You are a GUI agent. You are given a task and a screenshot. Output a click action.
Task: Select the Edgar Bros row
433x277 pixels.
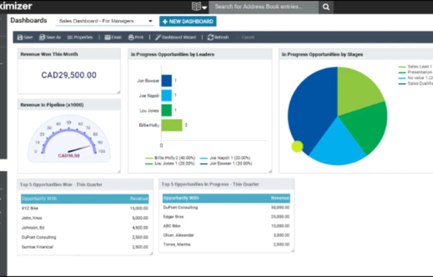click(x=227, y=217)
